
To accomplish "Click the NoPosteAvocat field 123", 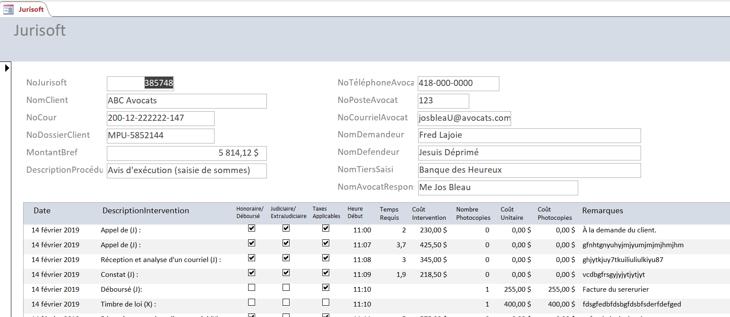I will pyautogui.click(x=443, y=101).
